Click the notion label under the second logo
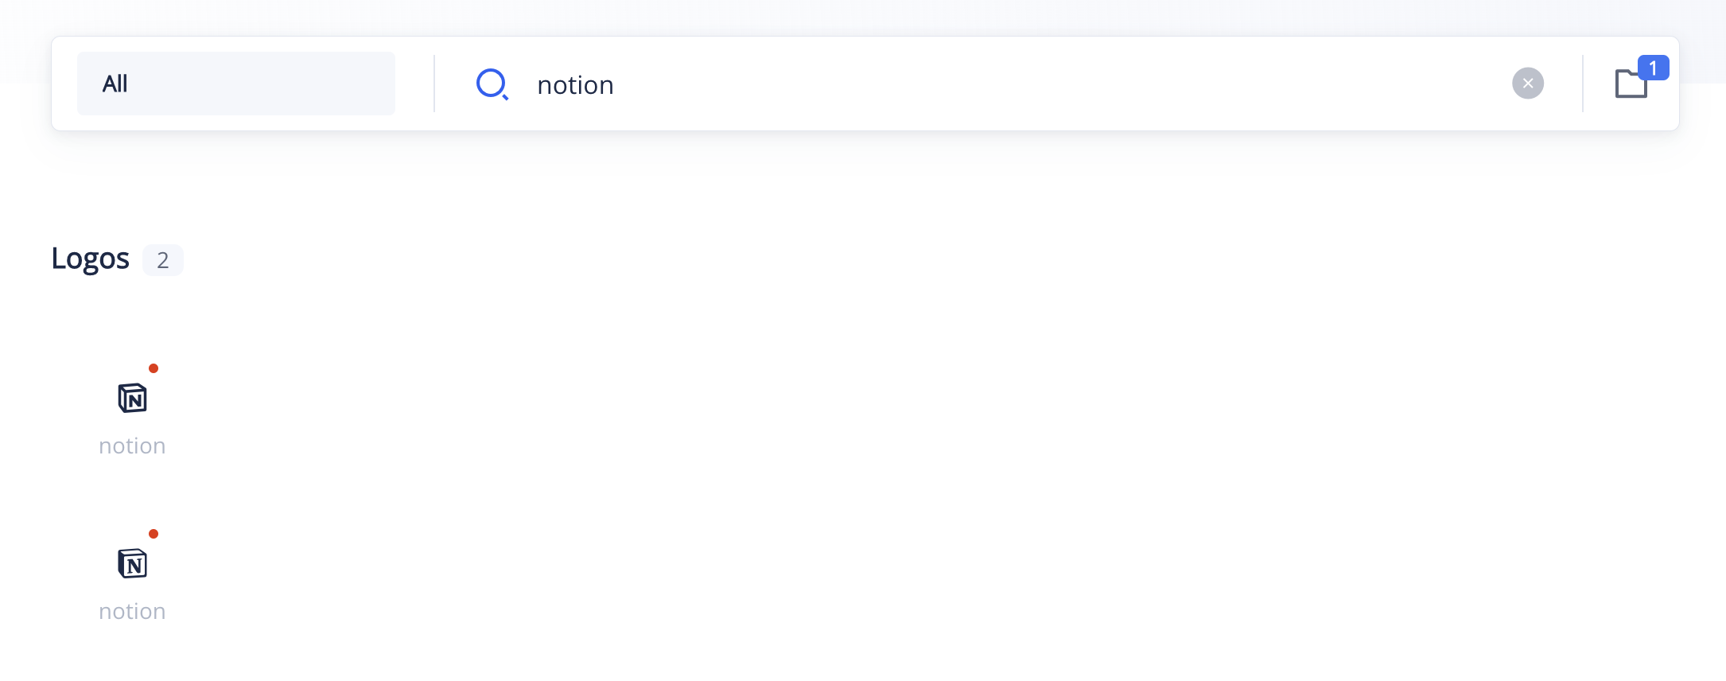Viewport: 1726px width, 681px height. 132,611
